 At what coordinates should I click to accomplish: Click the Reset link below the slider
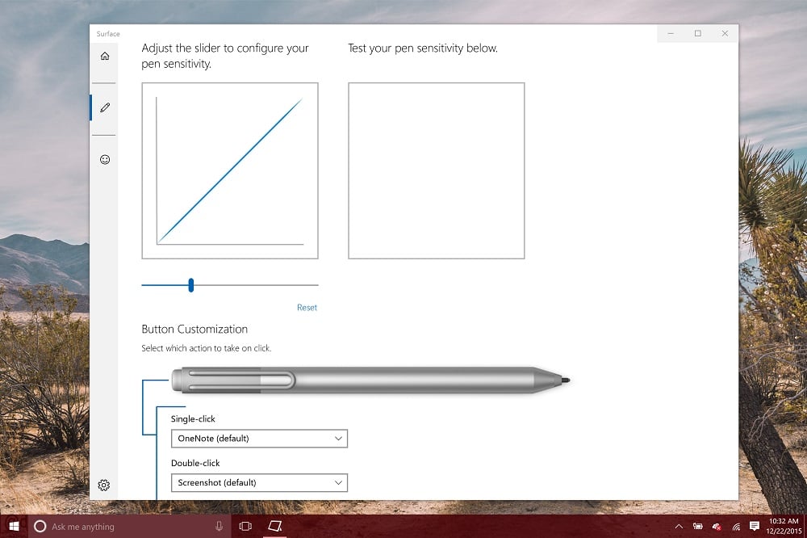(307, 307)
